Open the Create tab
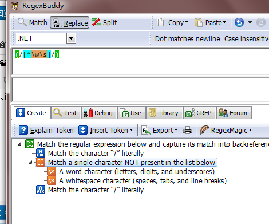This screenshot has height=224, width=269. [x=31, y=113]
